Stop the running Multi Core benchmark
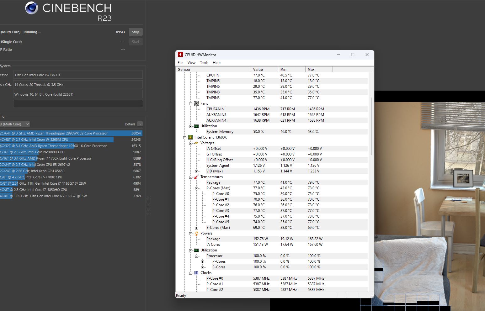Viewport: 485px width, 311px height. (136, 32)
